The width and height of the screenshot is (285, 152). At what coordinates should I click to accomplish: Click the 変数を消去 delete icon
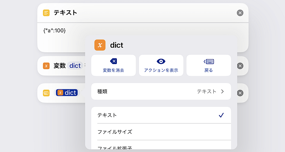coord(113,61)
